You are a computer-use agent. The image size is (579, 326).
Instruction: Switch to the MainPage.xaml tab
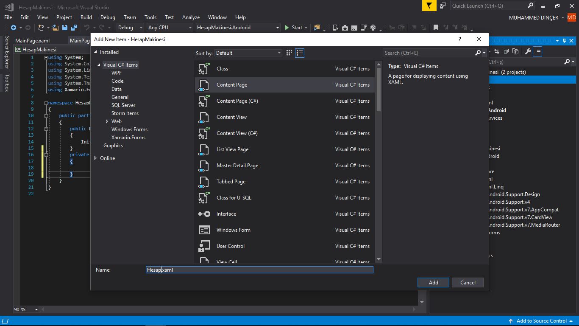pyautogui.click(x=32, y=41)
